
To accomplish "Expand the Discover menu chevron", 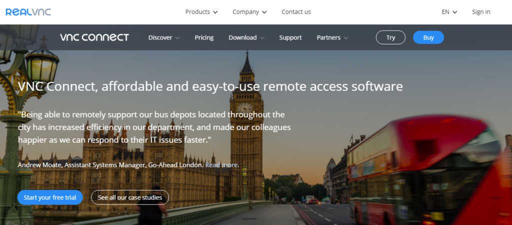I will pos(177,38).
